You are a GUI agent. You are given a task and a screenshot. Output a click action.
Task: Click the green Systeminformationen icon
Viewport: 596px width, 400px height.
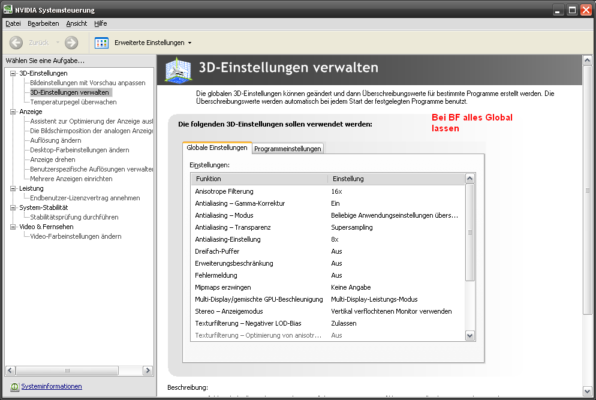point(14,387)
